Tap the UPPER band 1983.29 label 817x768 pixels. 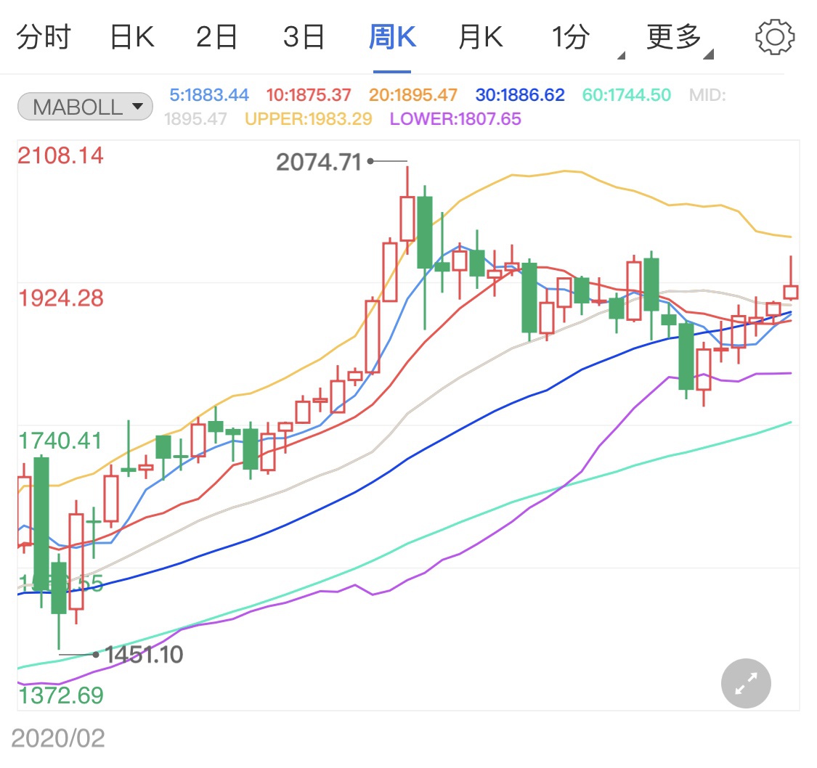click(x=309, y=118)
